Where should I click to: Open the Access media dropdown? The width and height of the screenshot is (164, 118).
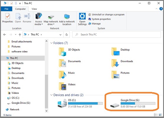tap(39, 19)
